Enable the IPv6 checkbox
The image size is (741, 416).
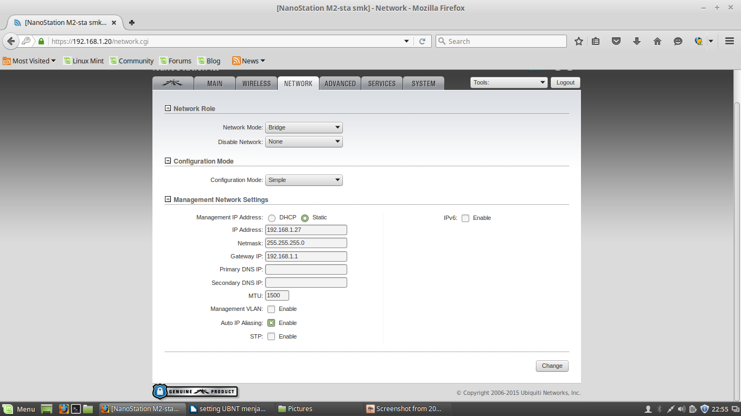[x=465, y=218]
